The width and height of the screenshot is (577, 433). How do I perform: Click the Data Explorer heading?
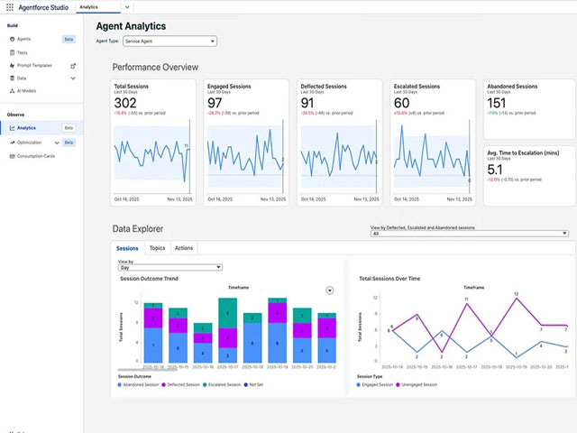click(138, 229)
